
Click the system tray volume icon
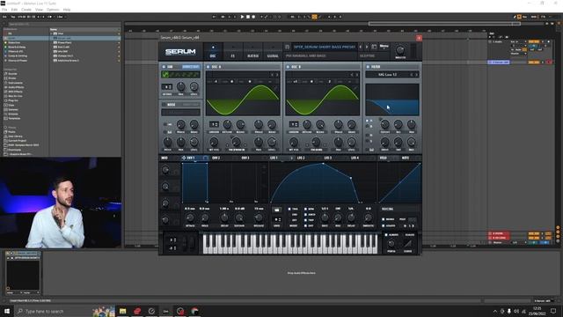[x=516, y=311]
